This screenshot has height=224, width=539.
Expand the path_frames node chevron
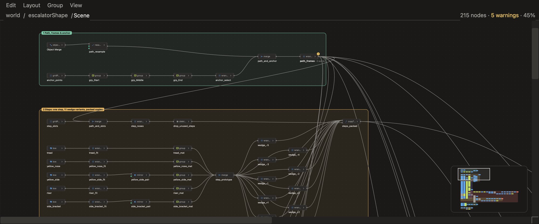pyautogui.click(x=315, y=56)
